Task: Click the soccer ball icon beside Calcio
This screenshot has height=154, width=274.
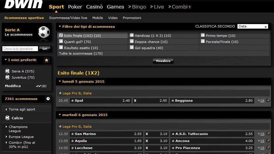Action: [8, 118]
